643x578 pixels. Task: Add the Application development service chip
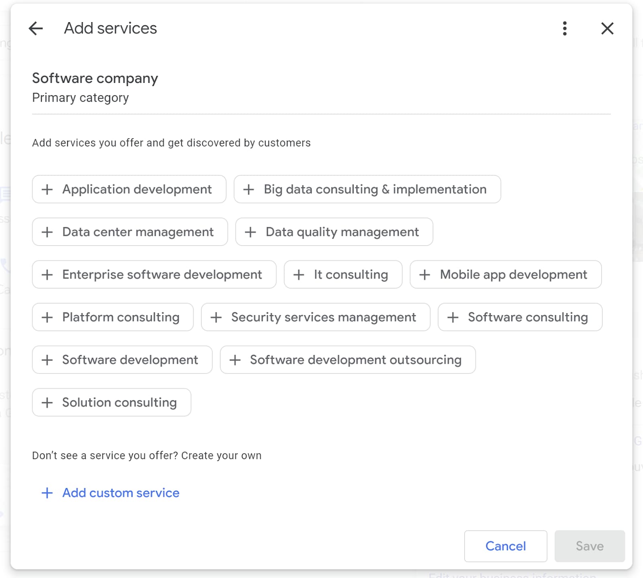click(129, 189)
